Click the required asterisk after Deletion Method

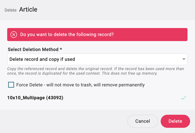pos(61,49)
